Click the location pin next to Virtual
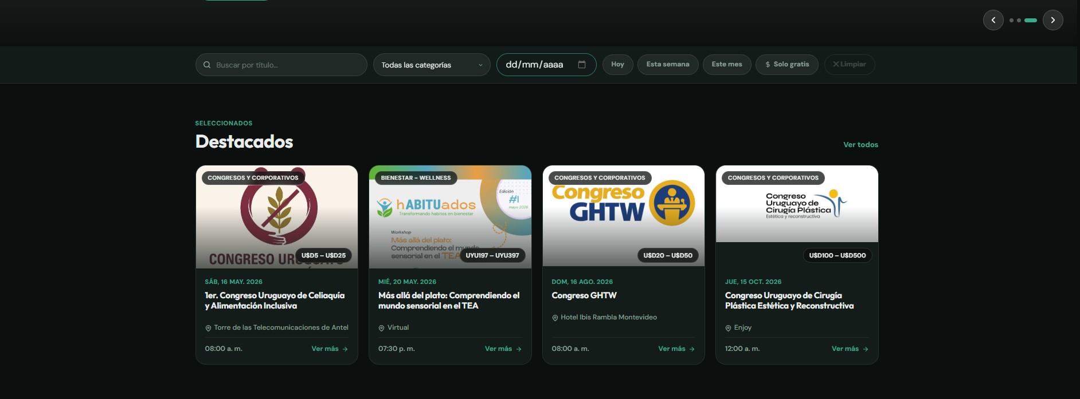This screenshot has height=399, width=1080. pyautogui.click(x=381, y=328)
